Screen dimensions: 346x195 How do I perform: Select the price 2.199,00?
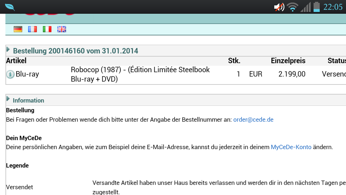point(292,74)
